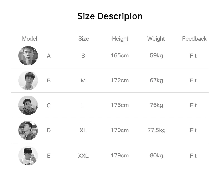The image size is (220, 183).
Task: Select Fit feedback in Model C row
Action: click(x=193, y=105)
